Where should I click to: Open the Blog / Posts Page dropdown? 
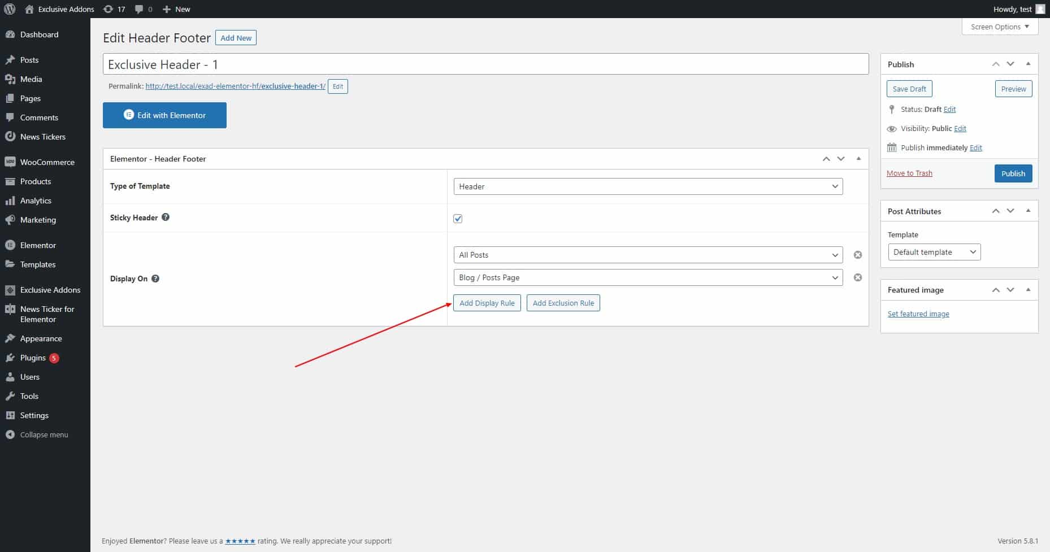tap(648, 277)
